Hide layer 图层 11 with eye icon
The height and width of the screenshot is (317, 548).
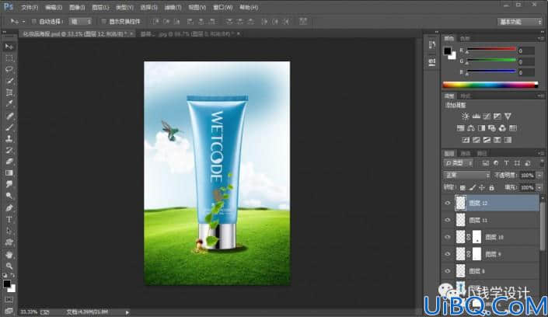pos(448,220)
